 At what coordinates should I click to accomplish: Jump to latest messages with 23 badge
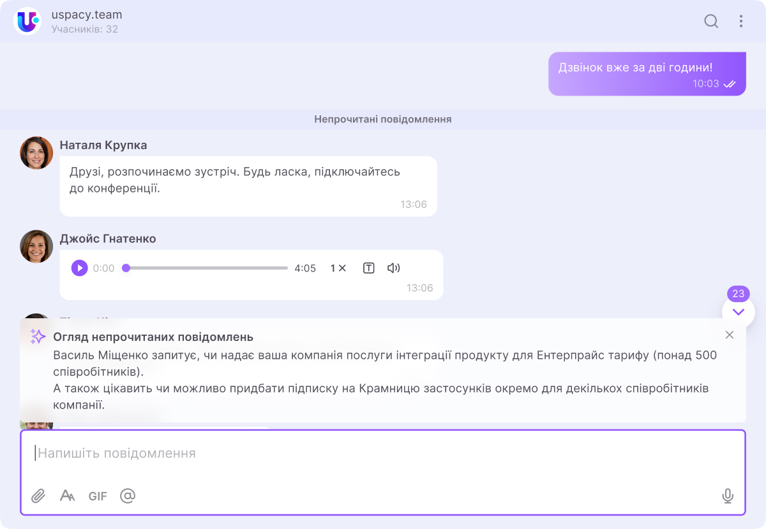pyautogui.click(x=739, y=312)
